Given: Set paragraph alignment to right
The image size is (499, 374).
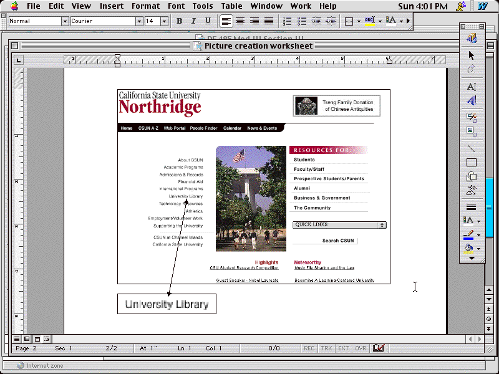Looking at the screenshot, I should [x=254, y=21].
